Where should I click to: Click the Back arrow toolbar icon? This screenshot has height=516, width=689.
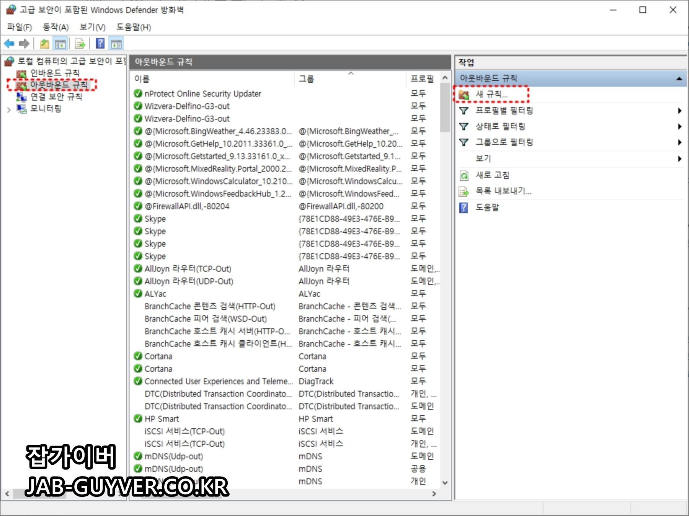[9, 44]
